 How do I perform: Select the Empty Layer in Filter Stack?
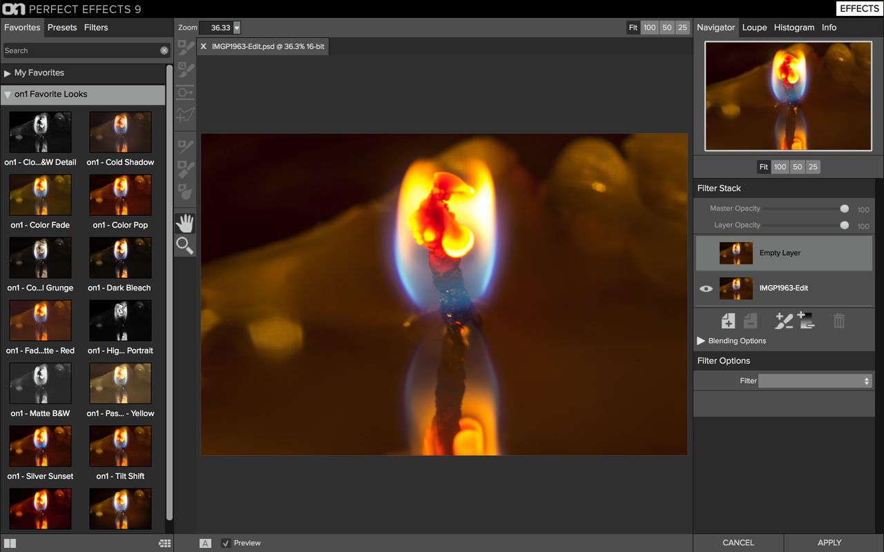[784, 253]
